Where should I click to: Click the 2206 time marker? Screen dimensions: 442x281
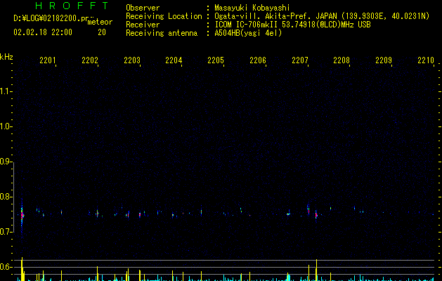point(258,60)
